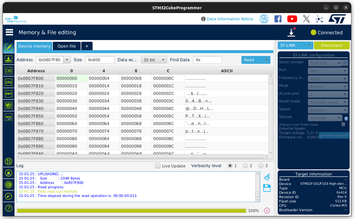Viewport: 354px width, 219px height.
Task: Click the memory table horizontal scrollbar
Action: tap(142, 157)
